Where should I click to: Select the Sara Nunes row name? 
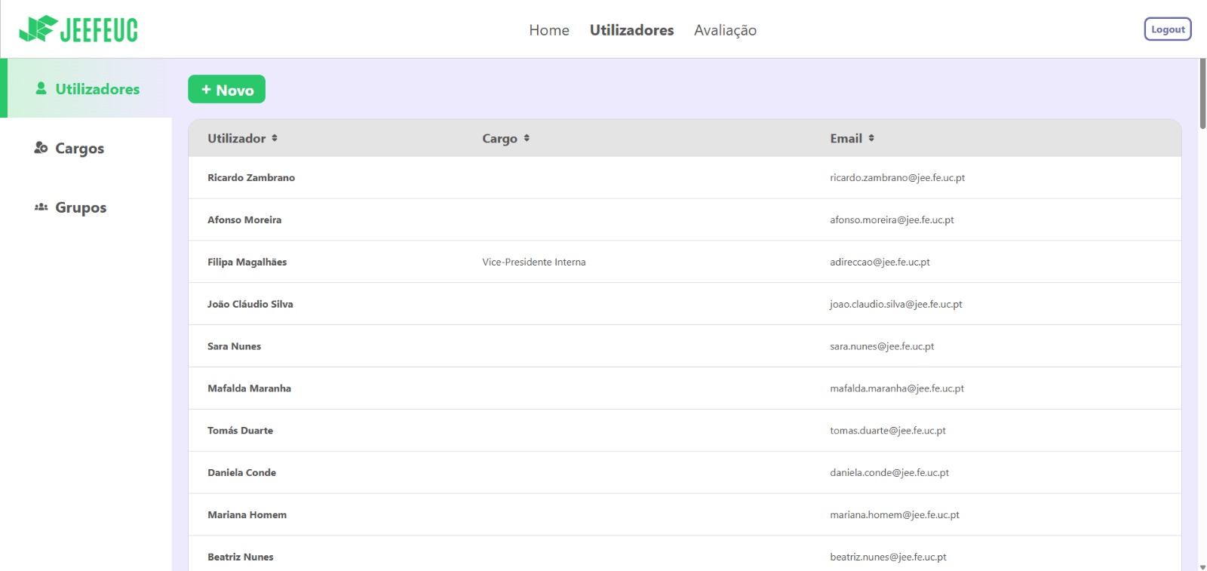(x=234, y=346)
